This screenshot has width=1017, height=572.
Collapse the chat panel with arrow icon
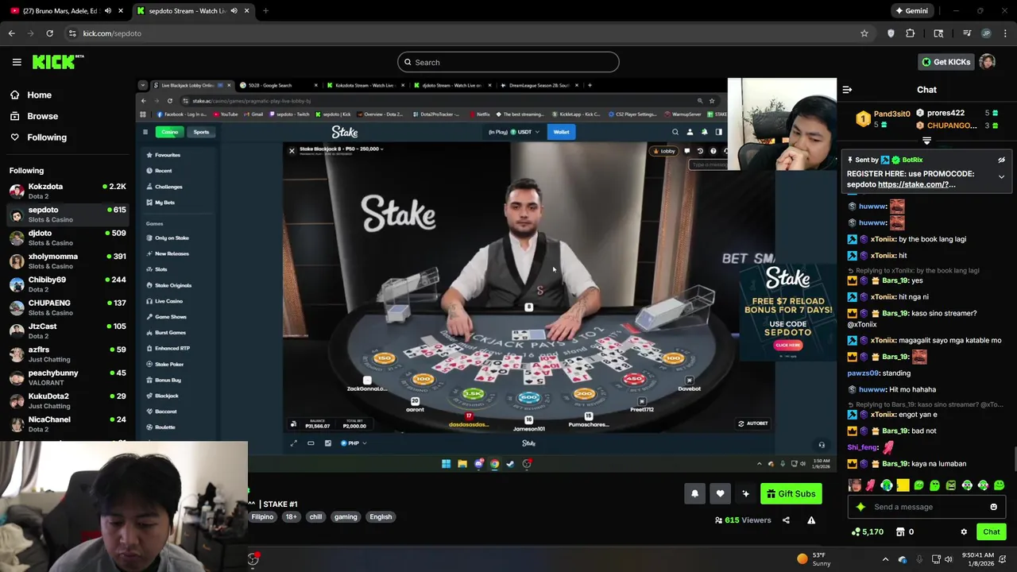point(847,90)
